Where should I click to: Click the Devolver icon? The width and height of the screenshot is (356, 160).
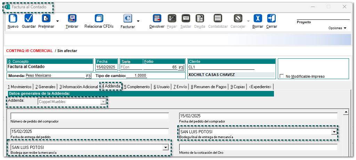tap(157, 18)
